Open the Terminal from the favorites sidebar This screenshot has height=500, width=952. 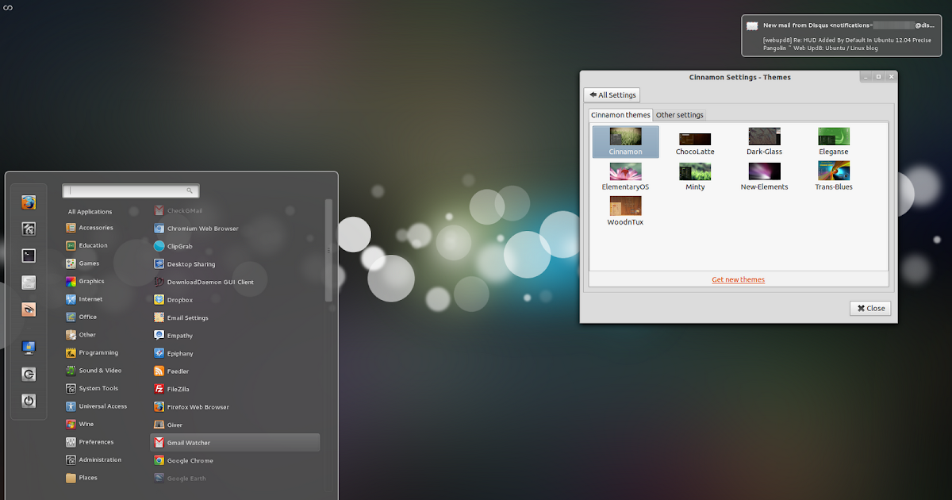pos(29,255)
